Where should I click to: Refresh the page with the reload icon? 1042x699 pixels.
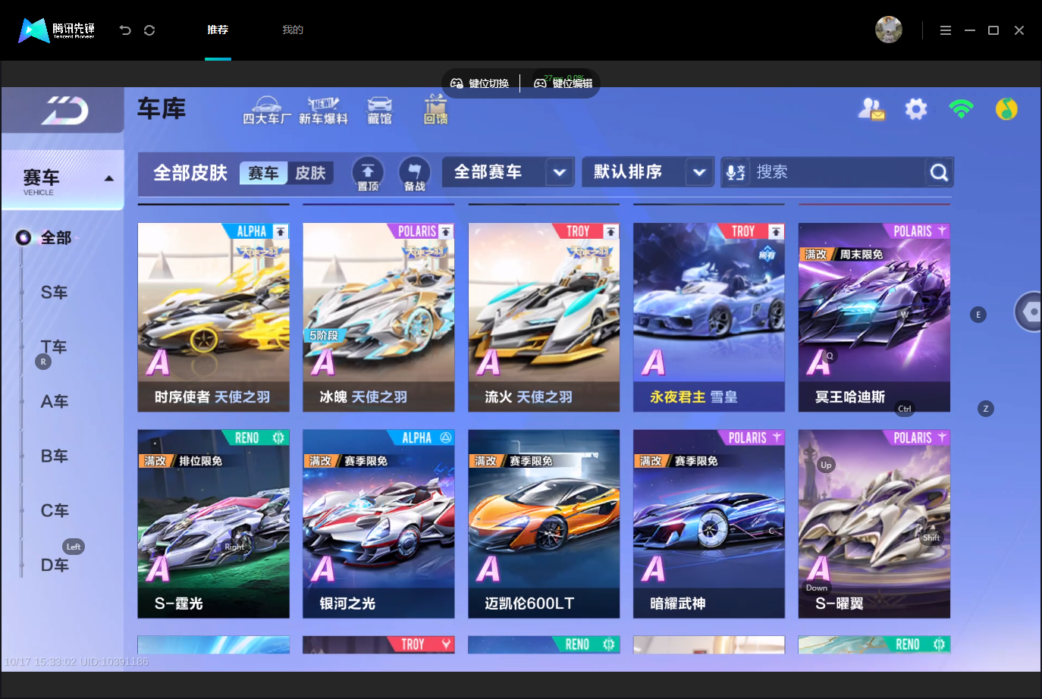(149, 30)
